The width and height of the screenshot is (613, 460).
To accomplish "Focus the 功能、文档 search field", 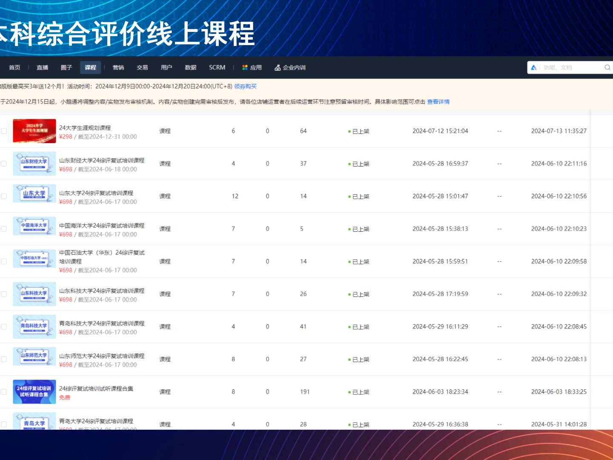I will click(570, 67).
